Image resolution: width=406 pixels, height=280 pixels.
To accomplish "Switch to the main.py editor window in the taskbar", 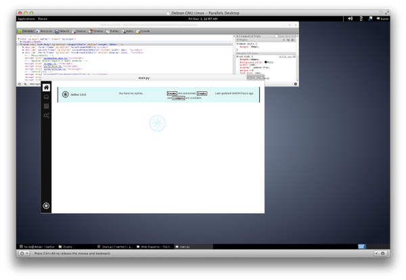I will [115, 247].
